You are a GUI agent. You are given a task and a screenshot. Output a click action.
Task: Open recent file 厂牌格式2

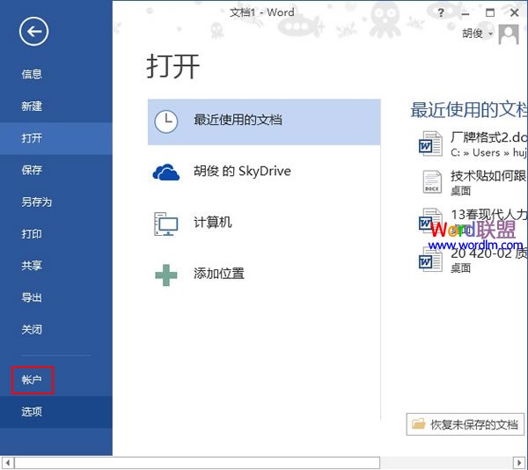471,144
